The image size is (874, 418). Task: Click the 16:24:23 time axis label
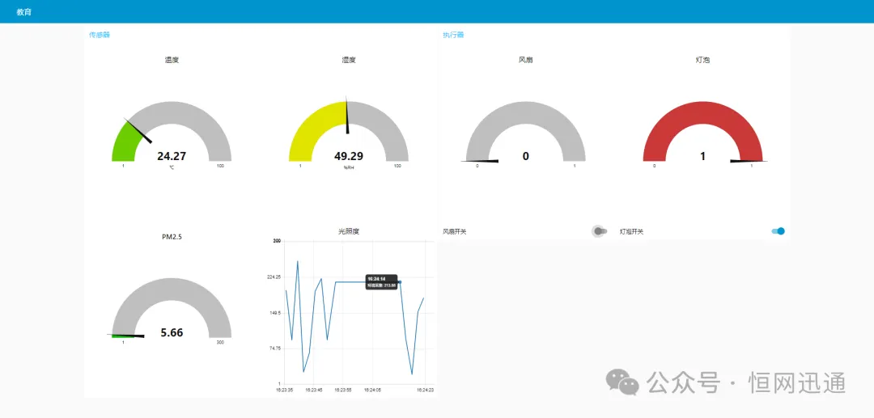(x=425, y=390)
